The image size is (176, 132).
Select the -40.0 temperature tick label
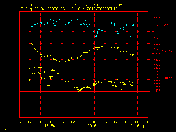156,38
